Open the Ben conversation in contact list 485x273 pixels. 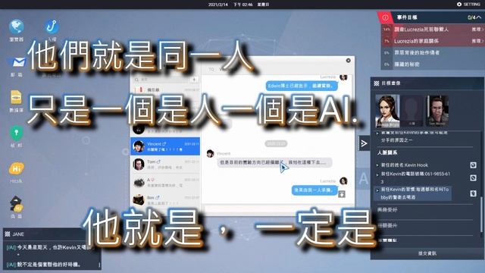pos(165,199)
